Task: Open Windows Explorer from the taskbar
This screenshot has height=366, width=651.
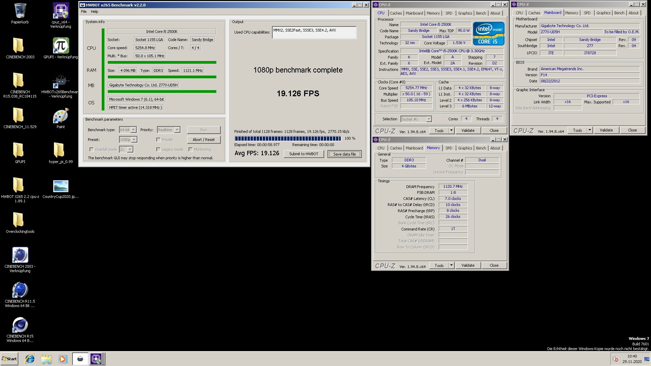Action: (46, 359)
